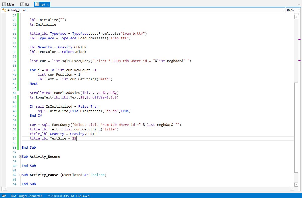Click the vertical scrollbar thumb

point(296,127)
